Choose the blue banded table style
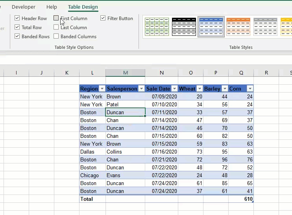292x215 pixels. 211,27
